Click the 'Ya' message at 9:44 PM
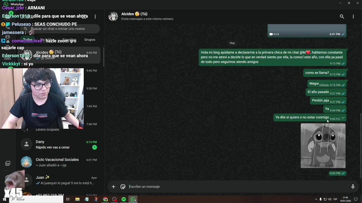The height and width of the screenshot is (203, 362). pyautogui.click(x=335, y=109)
